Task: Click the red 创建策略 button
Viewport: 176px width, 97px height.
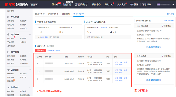Action: pos(41,51)
